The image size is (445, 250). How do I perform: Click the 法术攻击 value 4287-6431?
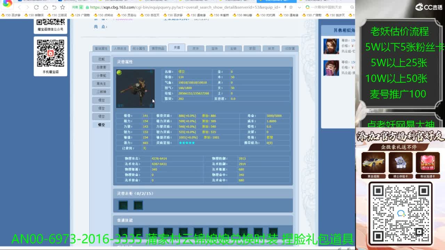tap(159, 164)
